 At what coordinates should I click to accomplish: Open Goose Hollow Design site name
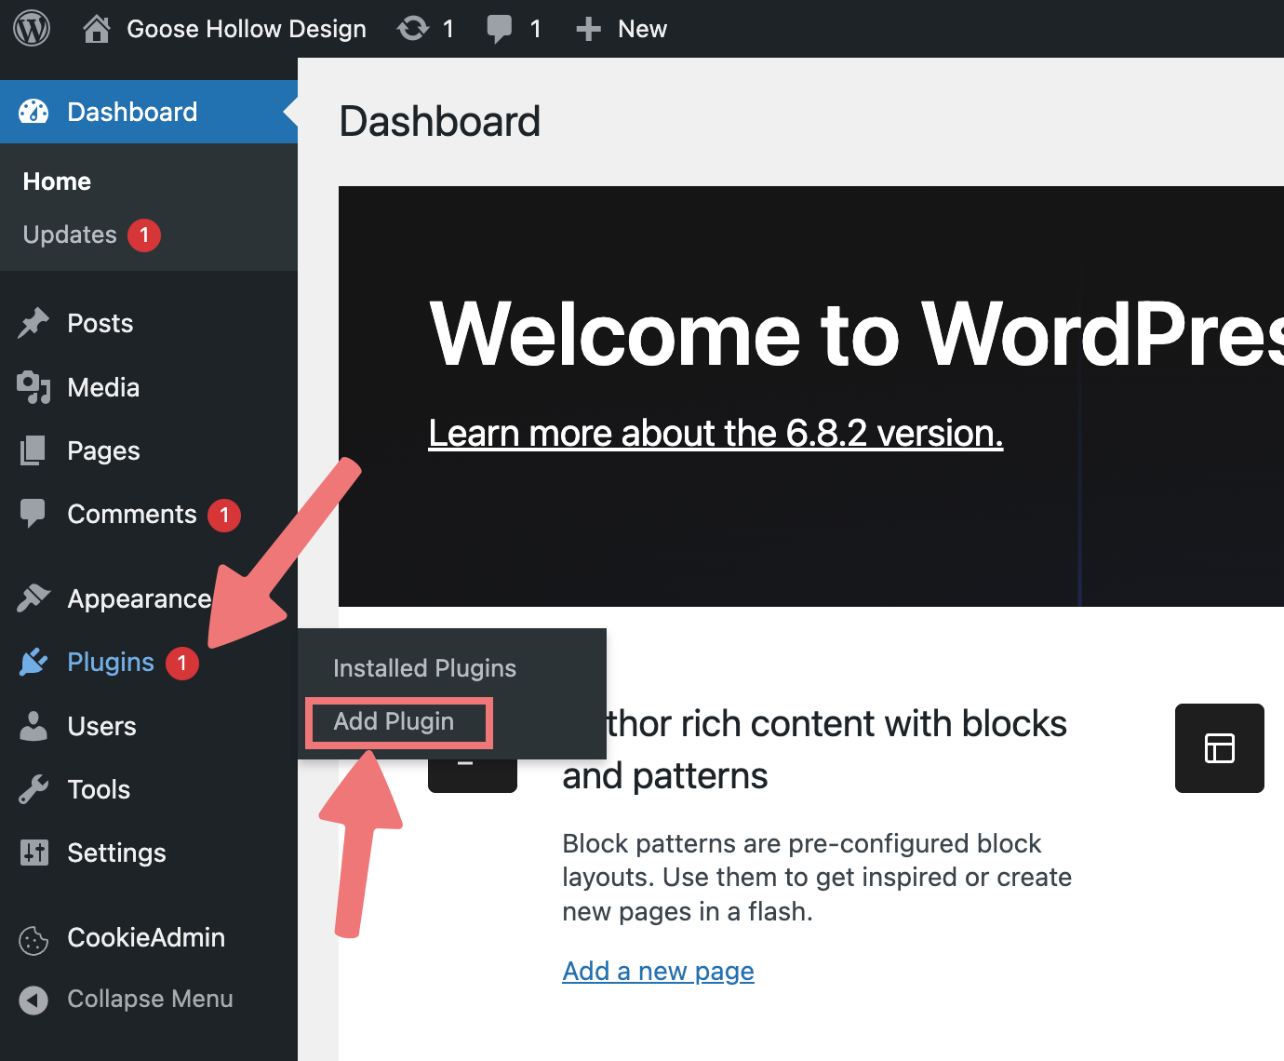coord(247,29)
